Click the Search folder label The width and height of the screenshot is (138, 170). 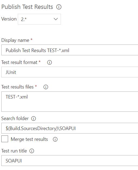click(x=15, y=118)
